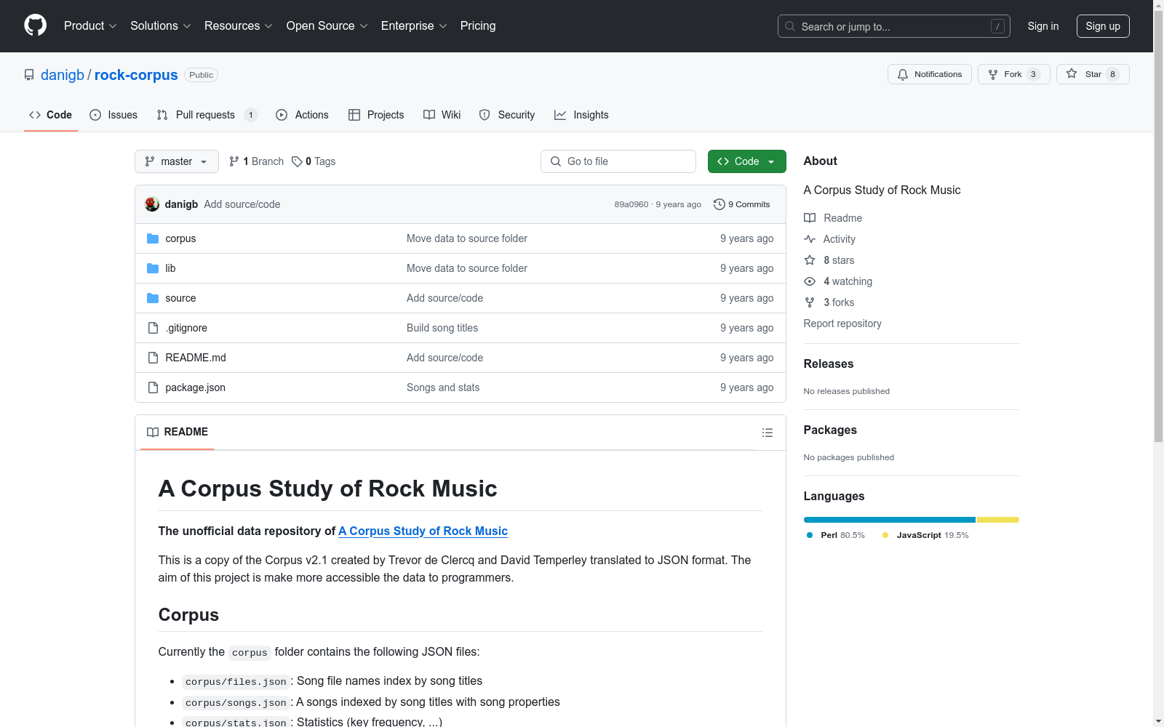Open the corpus folder icon
This screenshot has height=727, width=1164.
pyautogui.click(x=153, y=238)
